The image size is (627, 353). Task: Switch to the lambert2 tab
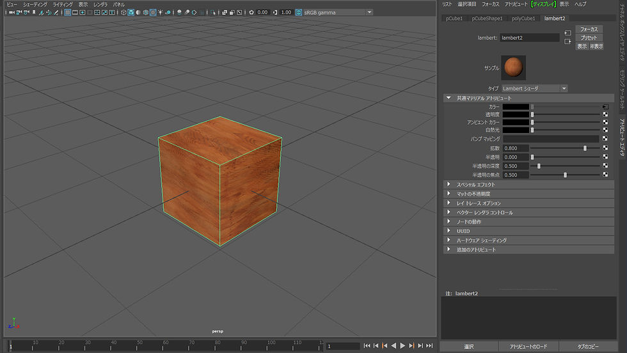[x=555, y=19]
